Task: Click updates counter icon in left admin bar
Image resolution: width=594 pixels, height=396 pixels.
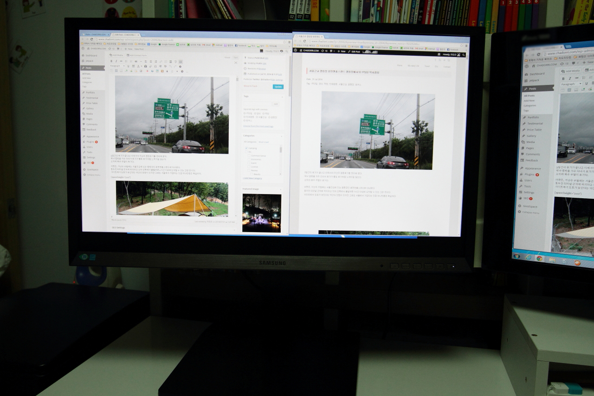Action: click(111, 49)
